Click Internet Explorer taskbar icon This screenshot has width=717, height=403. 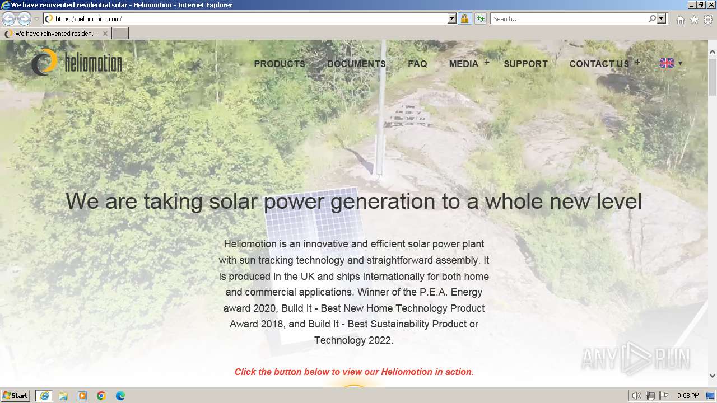(44, 396)
